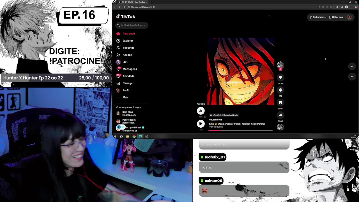Viewport: 359px width, 202px height.
Task: Open the comments button showing 812
Action: coord(280,90)
